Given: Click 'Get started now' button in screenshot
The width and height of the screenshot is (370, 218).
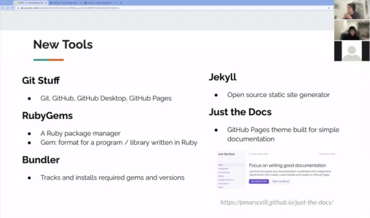Looking at the screenshot, I should pyautogui.click(x=259, y=182).
